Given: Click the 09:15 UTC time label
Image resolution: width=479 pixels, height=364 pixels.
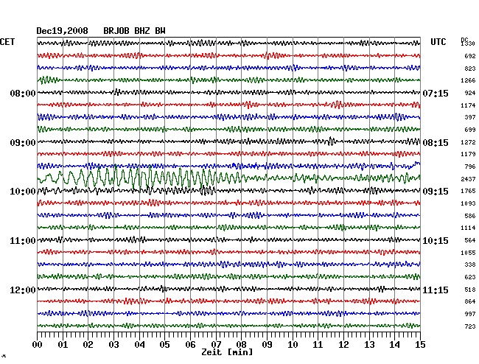Looking at the screenshot, I should (x=436, y=192).
